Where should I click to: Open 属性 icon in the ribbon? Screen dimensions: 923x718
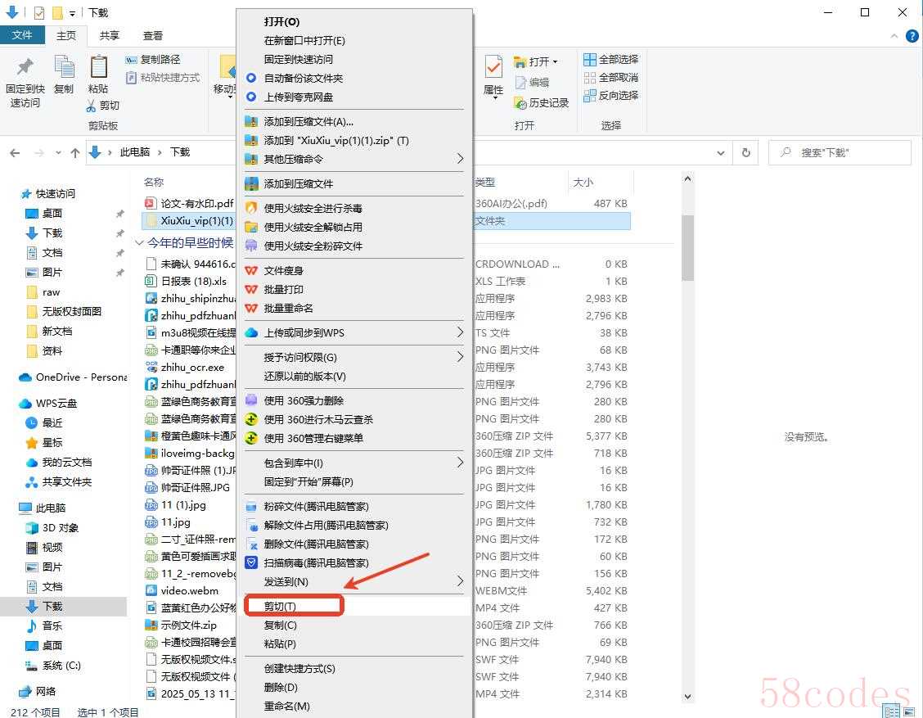click(493, 67)
